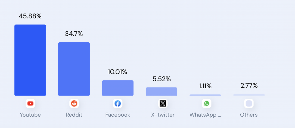Click the truncated WhatsApp label
295x128 pixels.
tap(205, 115)
